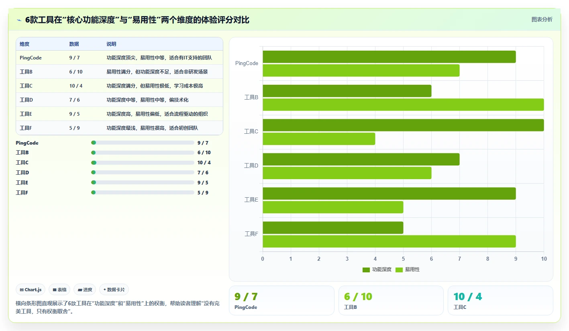This screenshot has width=569, height=331.
Task: Click the table value 7 / 6
Action: point(74,100)
